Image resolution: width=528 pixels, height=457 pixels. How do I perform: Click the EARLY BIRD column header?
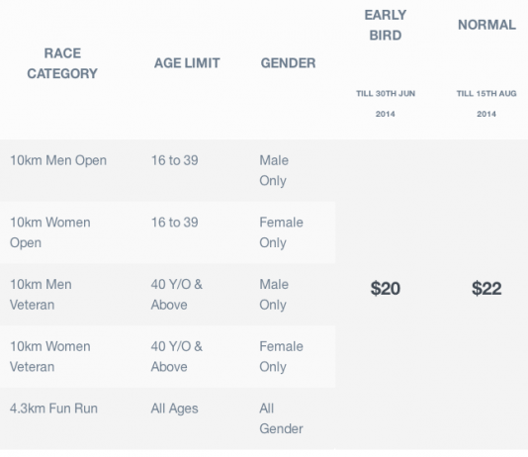coord(386,26)
